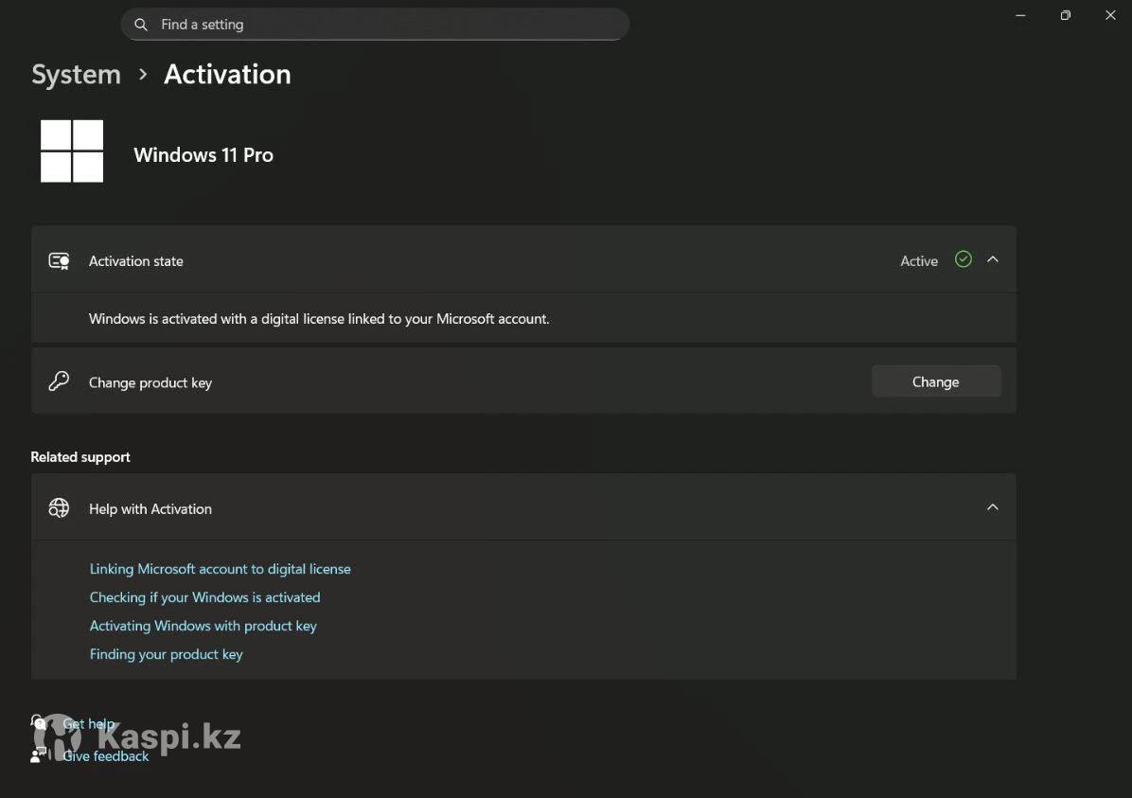Click the Give feedback person icon
Viewport: 1132px width, 798px height.
click(39, 755)
